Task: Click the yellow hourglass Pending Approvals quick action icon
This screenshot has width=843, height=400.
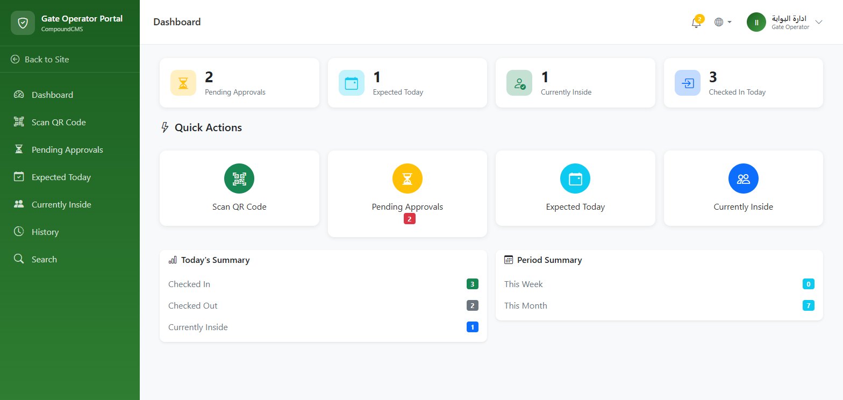Action: click(408, 178)
